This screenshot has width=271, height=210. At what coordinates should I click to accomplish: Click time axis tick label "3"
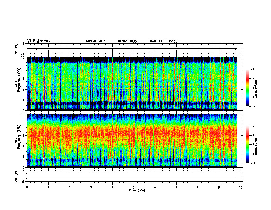pyautogui.click(x=91, y=187)
